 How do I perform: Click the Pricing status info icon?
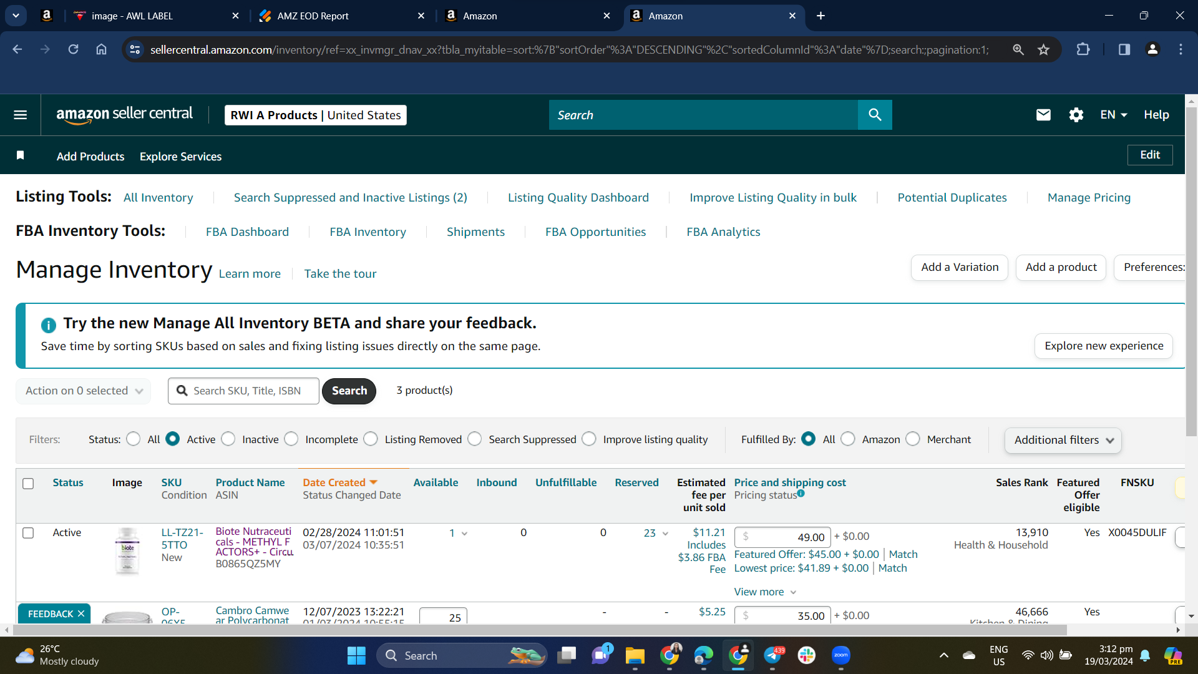click(801, 494)
